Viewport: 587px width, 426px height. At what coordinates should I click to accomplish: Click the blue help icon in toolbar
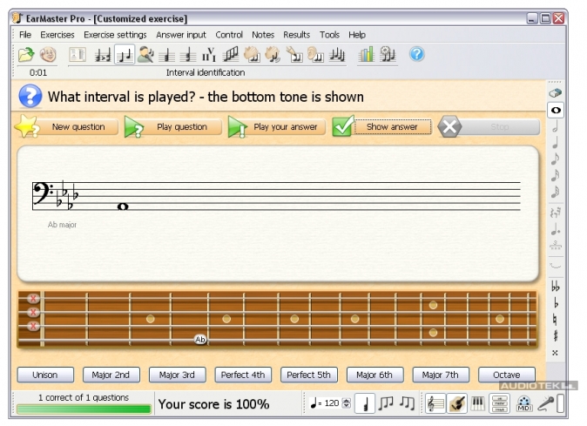pyautogui.click(x=416, y=55)
